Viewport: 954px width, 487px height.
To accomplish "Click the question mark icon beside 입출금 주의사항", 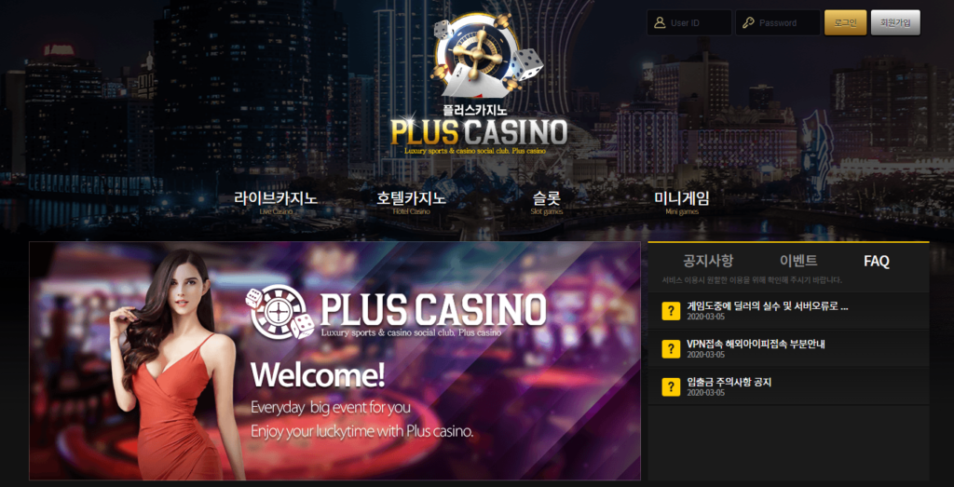I will point(671,386).
